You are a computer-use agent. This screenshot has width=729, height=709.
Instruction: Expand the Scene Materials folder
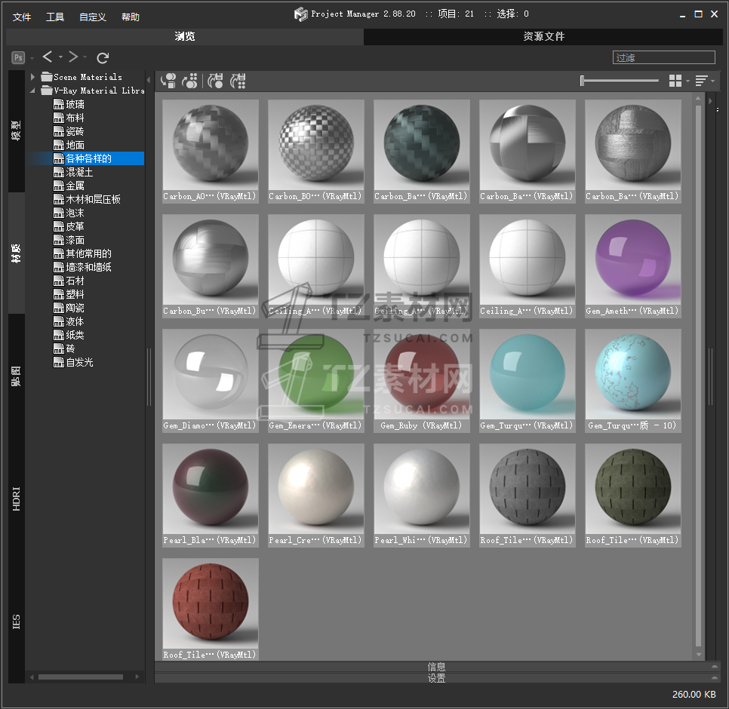(x=33, y=77)
